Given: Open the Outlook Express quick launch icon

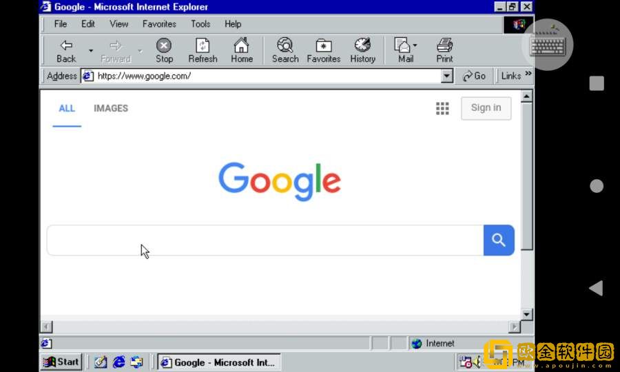Looking at the screenshot, I should point(136,362).
